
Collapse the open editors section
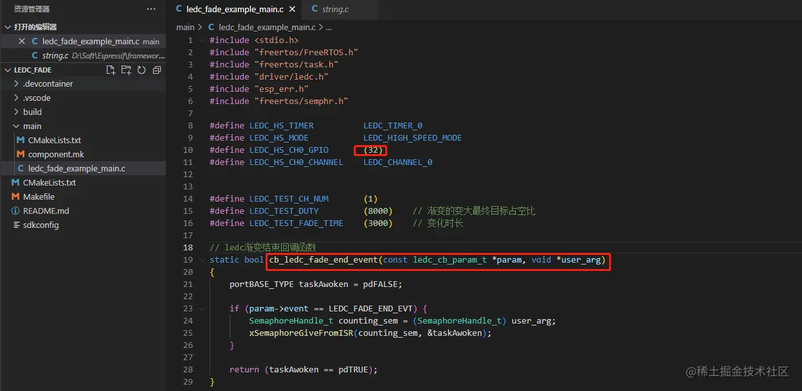click(x=8, y=27)
